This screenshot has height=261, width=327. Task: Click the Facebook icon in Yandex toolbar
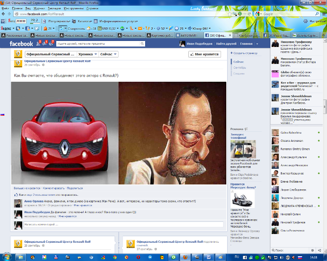coord(27,28)
